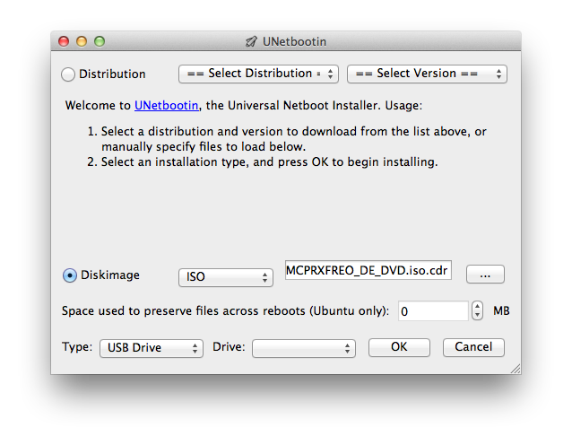Browse for disk image with ellipsis button
Viewport: 572px width, 445px height.
485,275
